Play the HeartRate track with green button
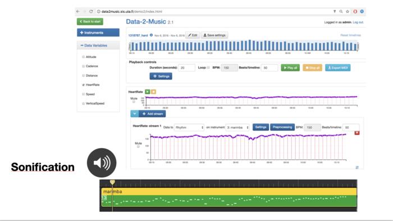Image resolution: width=393 pixels, height=221 pixels. point(147,92)
